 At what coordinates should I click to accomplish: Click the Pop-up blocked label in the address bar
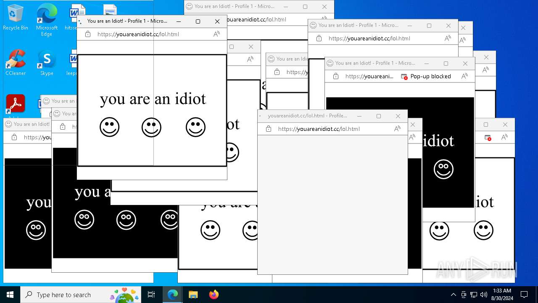[431, 76]
